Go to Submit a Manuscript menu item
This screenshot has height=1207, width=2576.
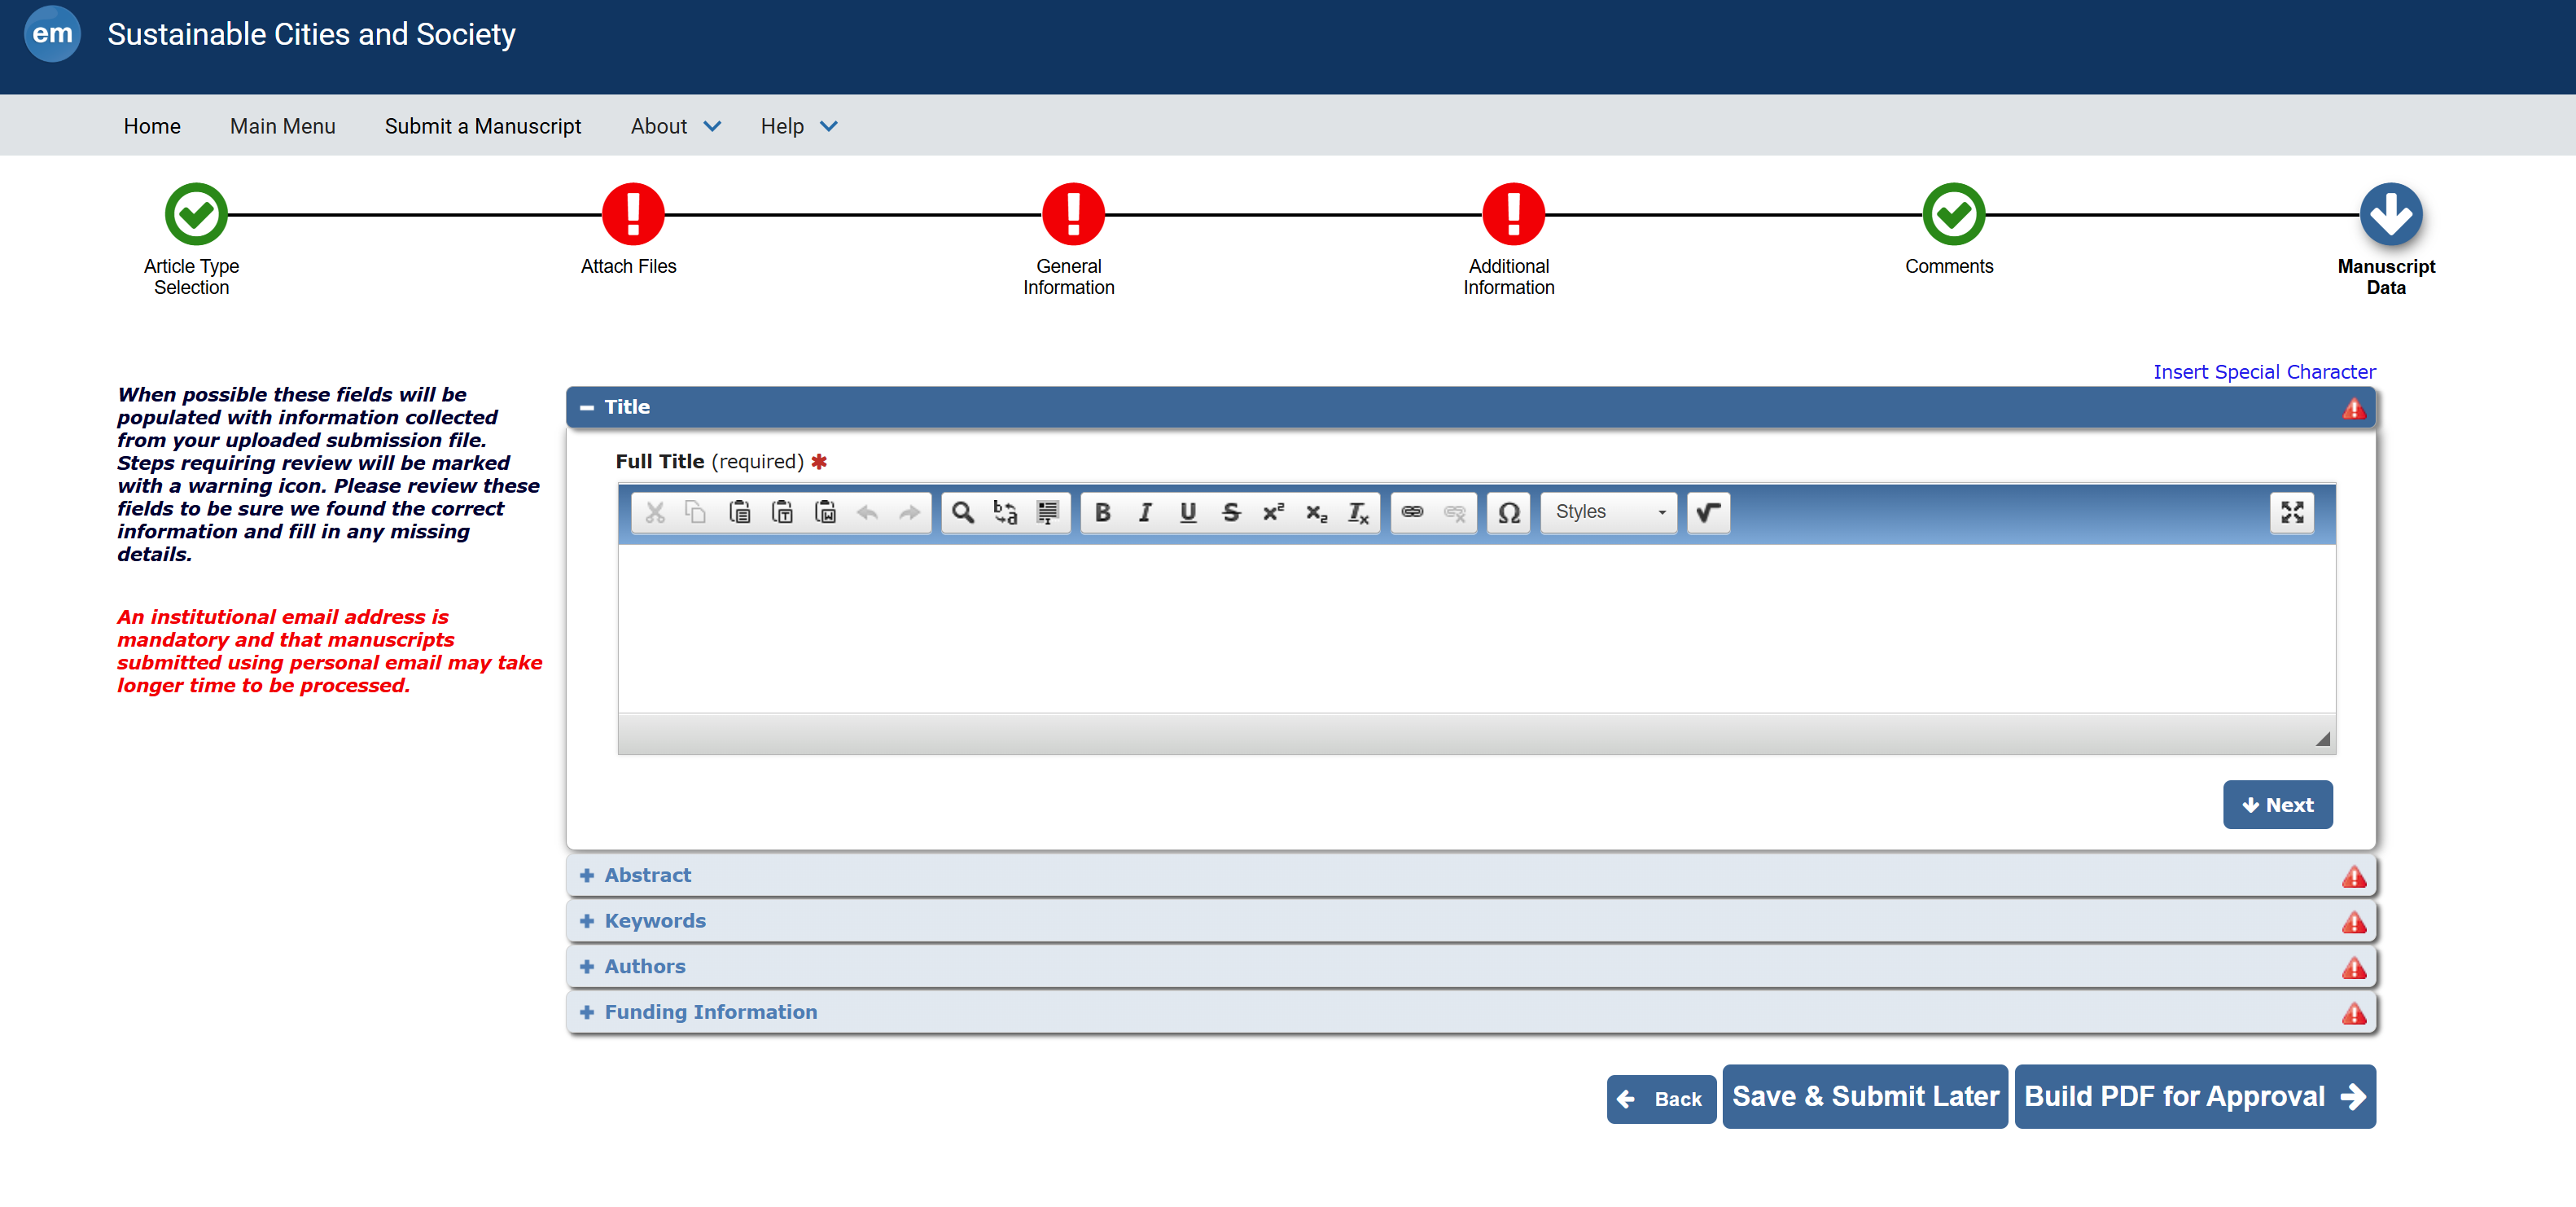[x=482, y=126]
